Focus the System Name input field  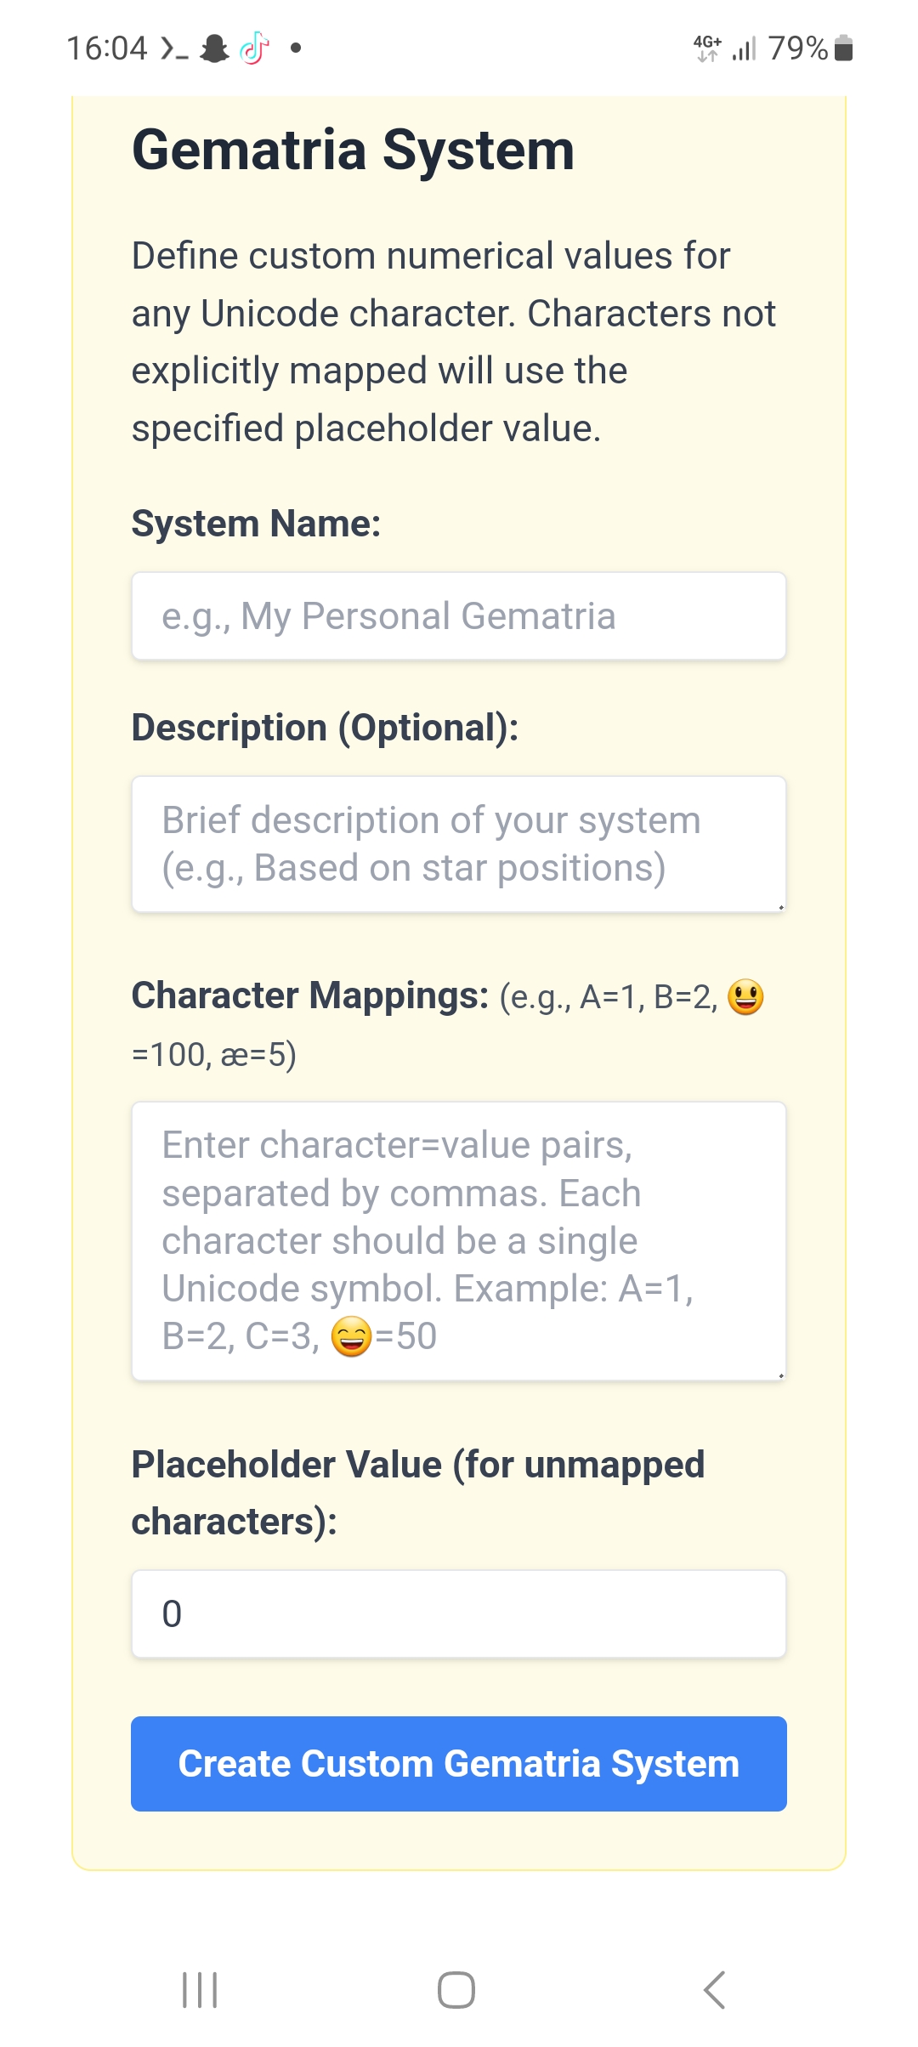coord(459,616)
